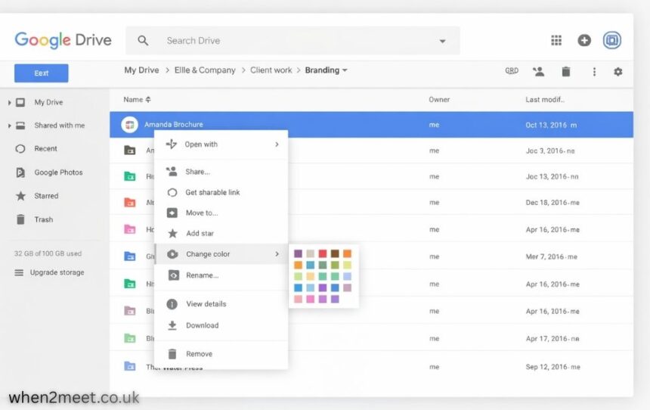Go to My Drive in the breadcrumb
650x410 pixels.
click(141, 70)
